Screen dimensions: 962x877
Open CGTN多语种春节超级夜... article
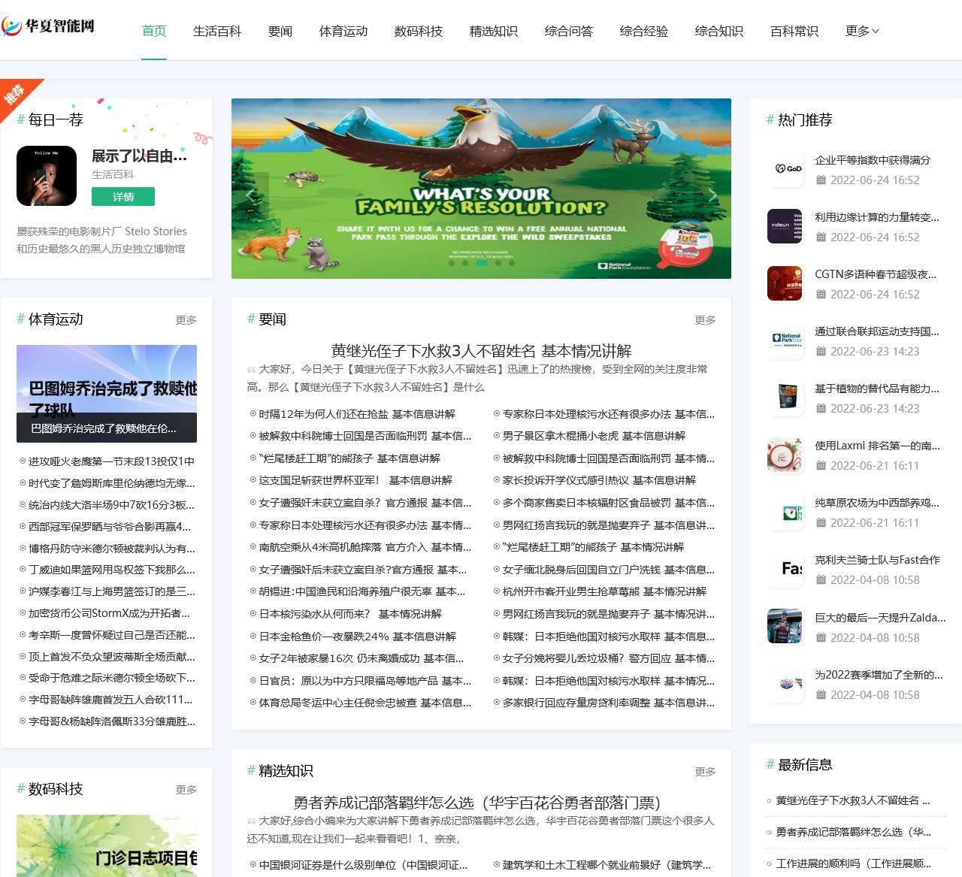(876, 274)
